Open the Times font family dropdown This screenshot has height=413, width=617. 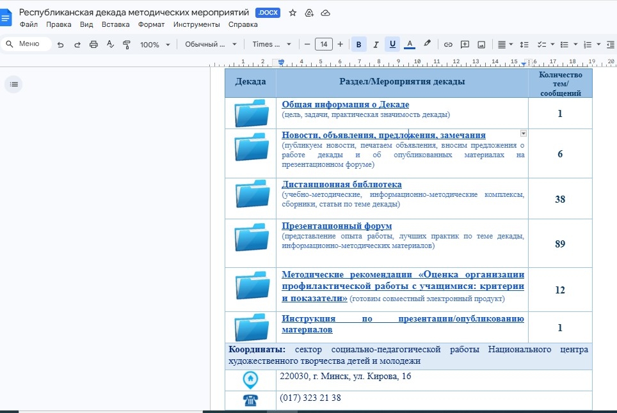coord(271,45)
